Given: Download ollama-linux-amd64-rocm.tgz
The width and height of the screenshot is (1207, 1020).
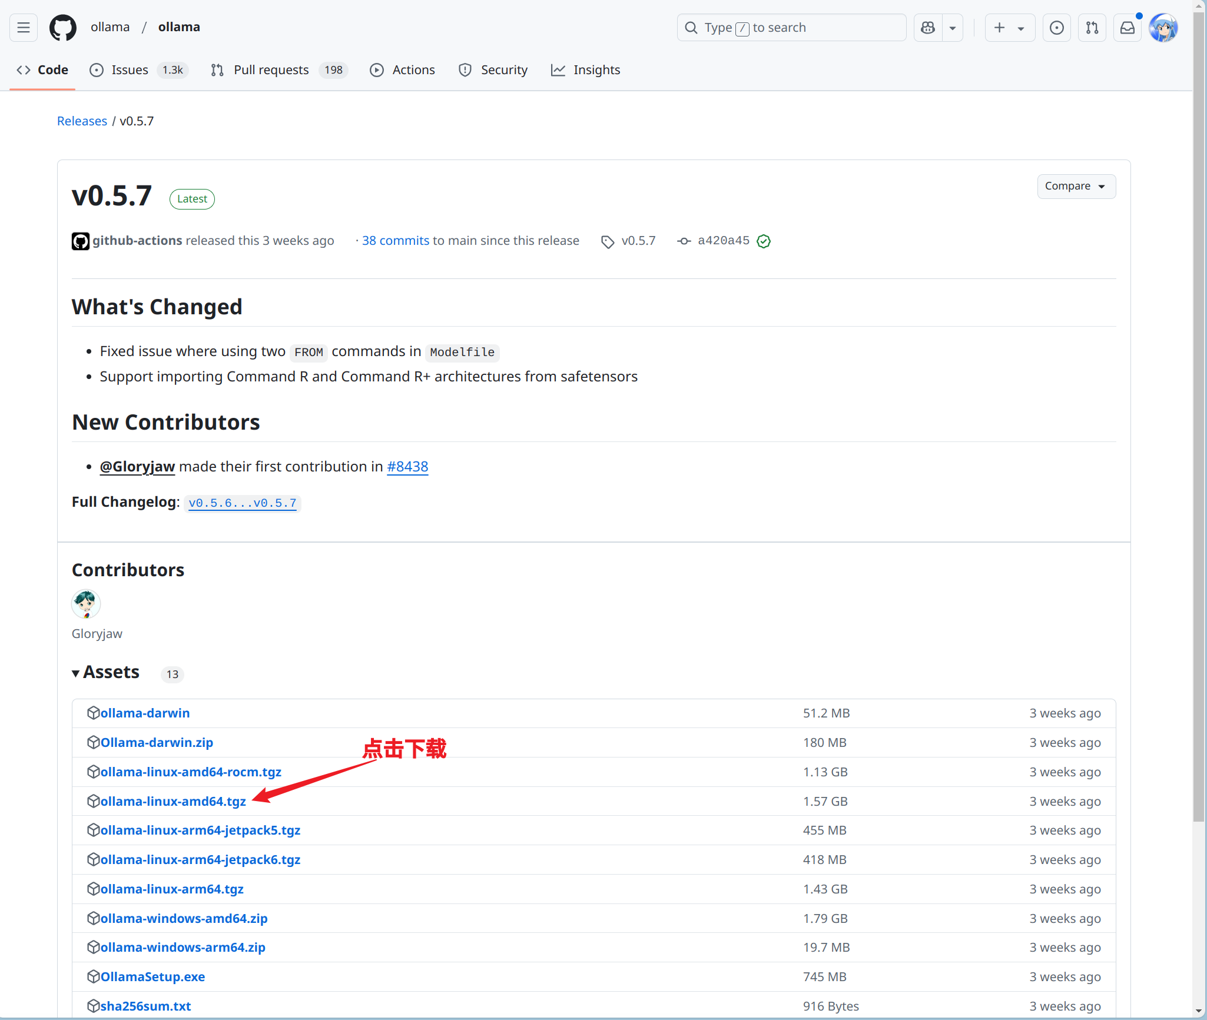Looking at the screenshot, I should [x=191, y=772].
